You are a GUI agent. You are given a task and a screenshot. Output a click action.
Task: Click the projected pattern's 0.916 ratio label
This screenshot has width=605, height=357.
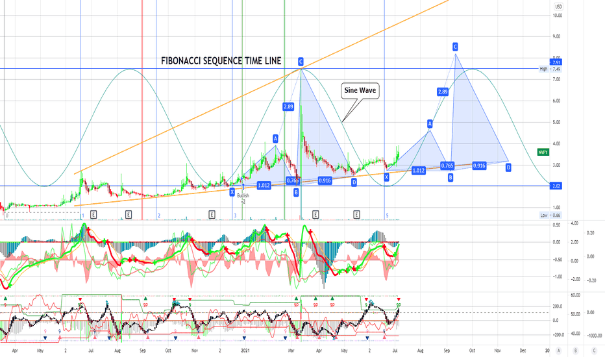point(479,166)
